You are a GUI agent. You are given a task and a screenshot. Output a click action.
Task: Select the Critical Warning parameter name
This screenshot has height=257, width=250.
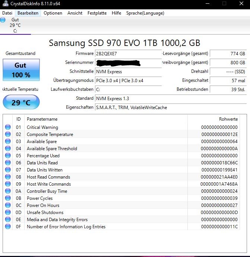coord(42,127)
